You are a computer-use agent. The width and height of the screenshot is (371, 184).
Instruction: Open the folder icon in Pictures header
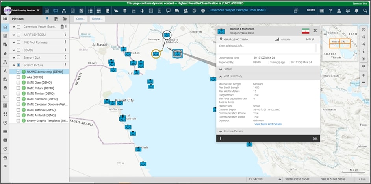(x=64, y=19)
